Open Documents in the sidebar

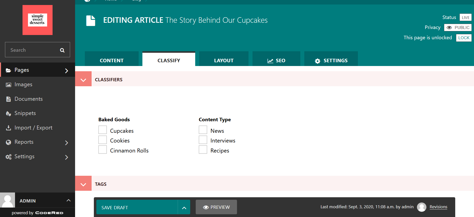[28, 99]
